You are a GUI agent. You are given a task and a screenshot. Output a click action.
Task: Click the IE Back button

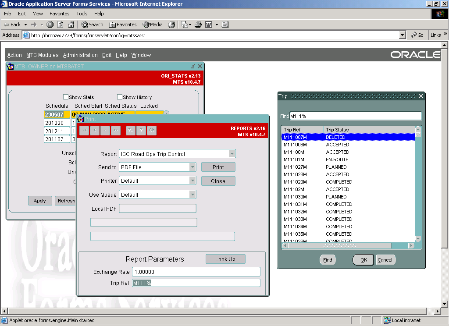pyautogui.click(x=12, y=25)
